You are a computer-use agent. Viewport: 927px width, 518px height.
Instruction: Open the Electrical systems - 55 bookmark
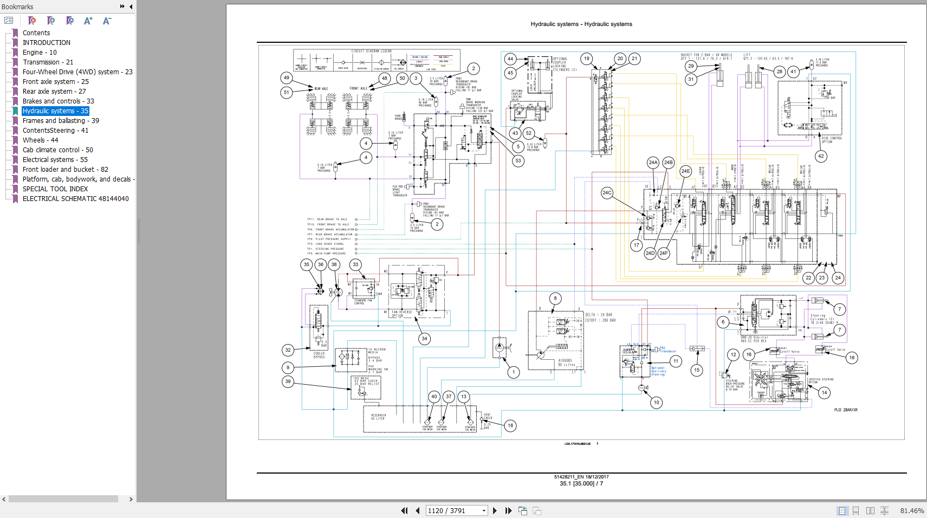(x=55, y=160)
